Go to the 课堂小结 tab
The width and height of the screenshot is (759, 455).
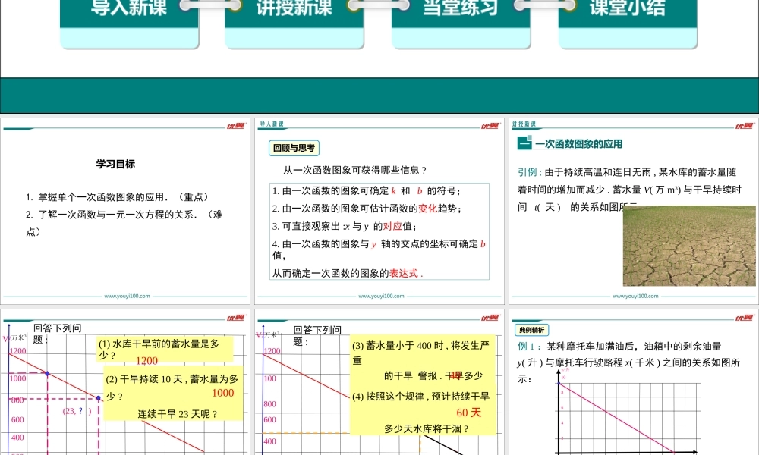tap(627, 9)
